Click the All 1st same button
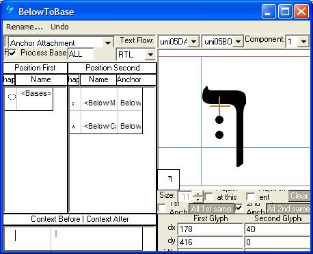The image size is (313, 254). pyautogui.click(x=211, y=209)
